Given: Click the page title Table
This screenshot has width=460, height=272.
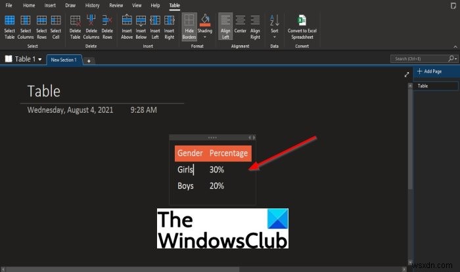Looking at the screenshot, I should click(44, 91).
